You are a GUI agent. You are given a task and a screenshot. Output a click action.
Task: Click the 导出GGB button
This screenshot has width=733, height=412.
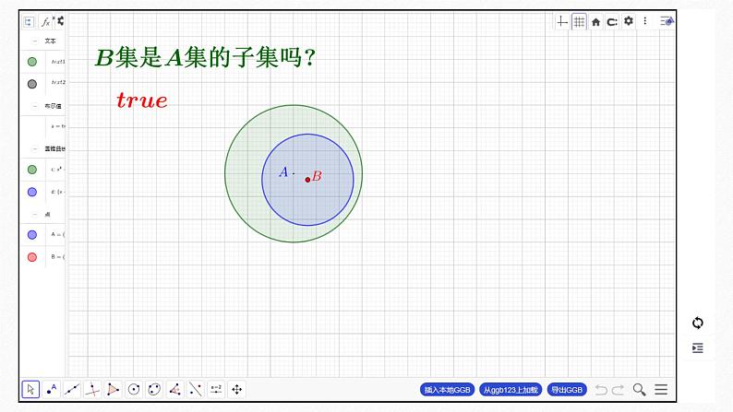(567, 390)
